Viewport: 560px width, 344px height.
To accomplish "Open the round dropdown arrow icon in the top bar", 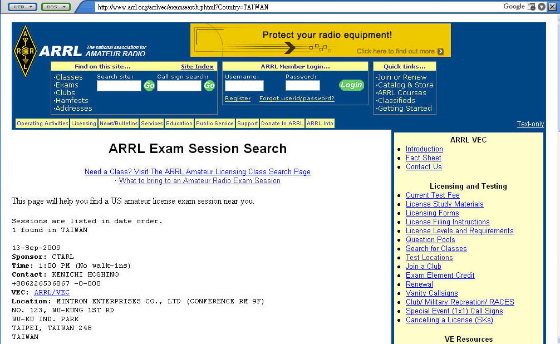I will 542,7.
